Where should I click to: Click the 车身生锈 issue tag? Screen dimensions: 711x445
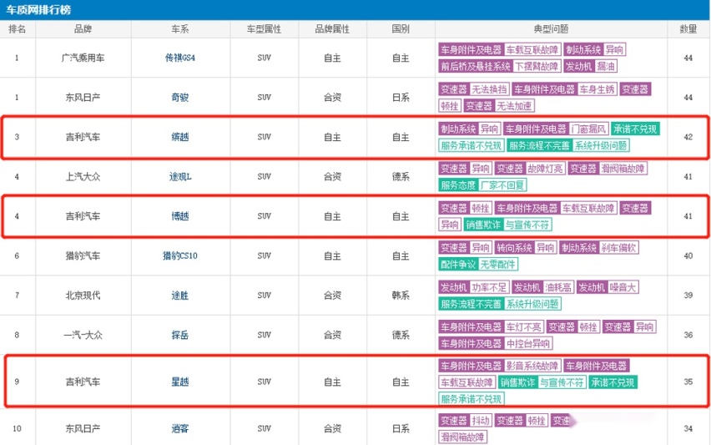(597, 89)
